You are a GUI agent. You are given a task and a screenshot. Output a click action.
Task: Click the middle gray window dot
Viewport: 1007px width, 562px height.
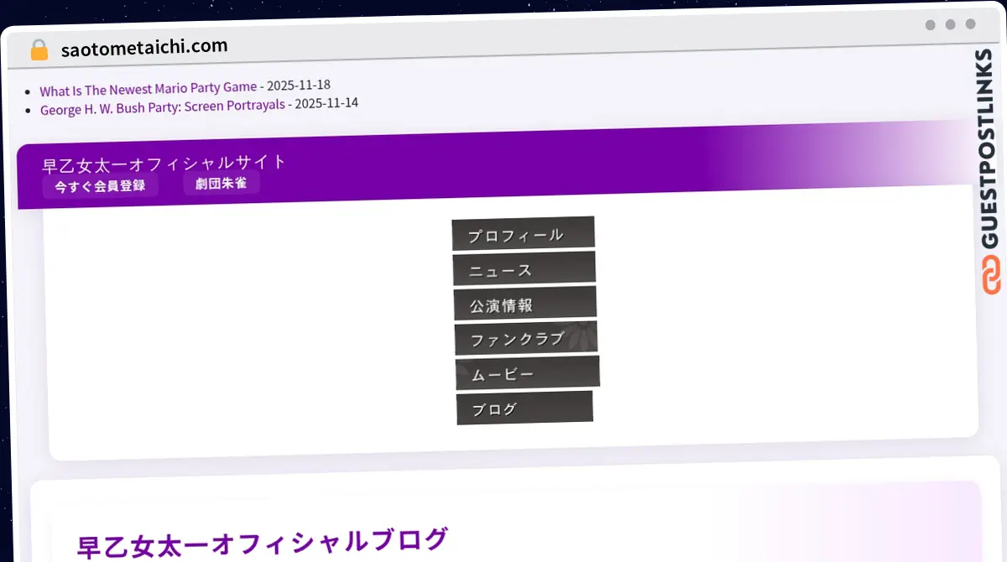click(950, 25)
